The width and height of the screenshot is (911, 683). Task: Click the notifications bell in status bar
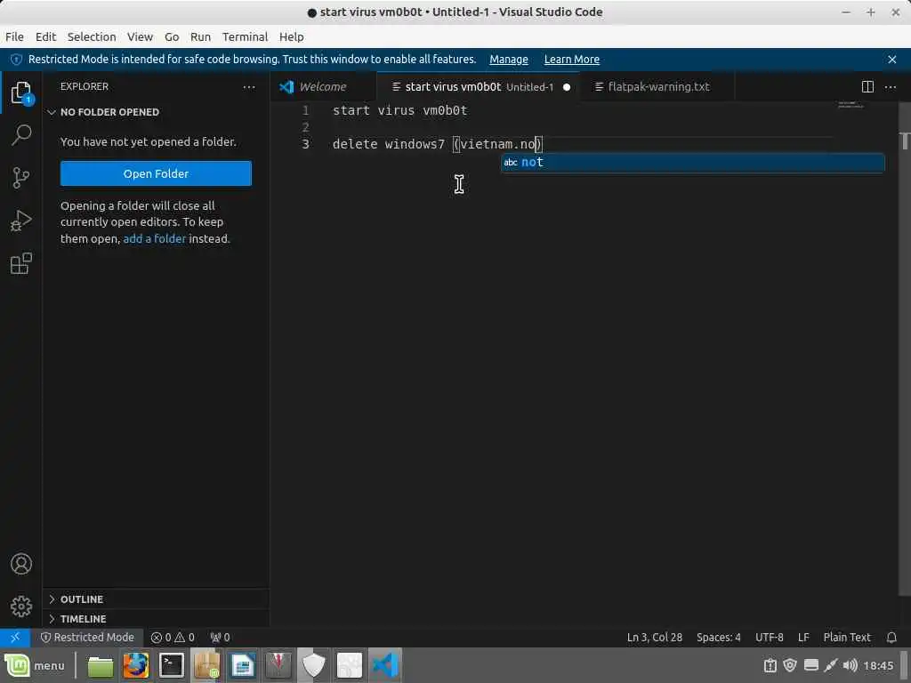[891, 638]
